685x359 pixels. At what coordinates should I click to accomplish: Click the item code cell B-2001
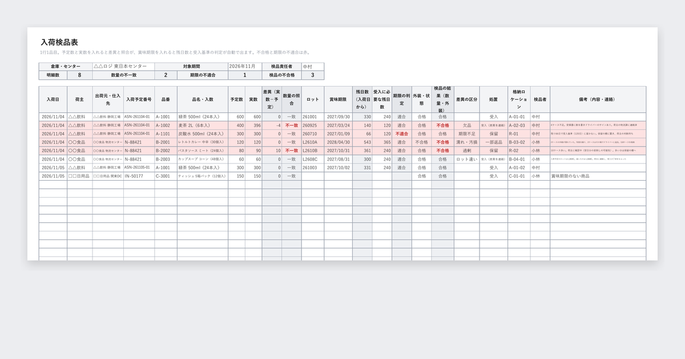click(x=166, y=142)
